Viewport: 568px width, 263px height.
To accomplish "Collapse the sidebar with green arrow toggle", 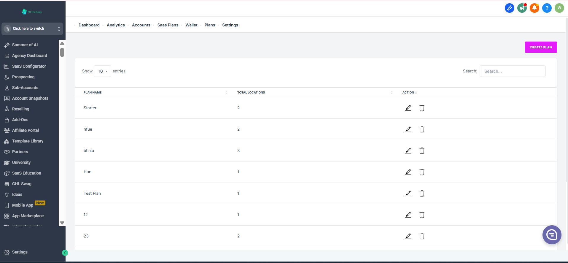I will (x=65, y=253).
